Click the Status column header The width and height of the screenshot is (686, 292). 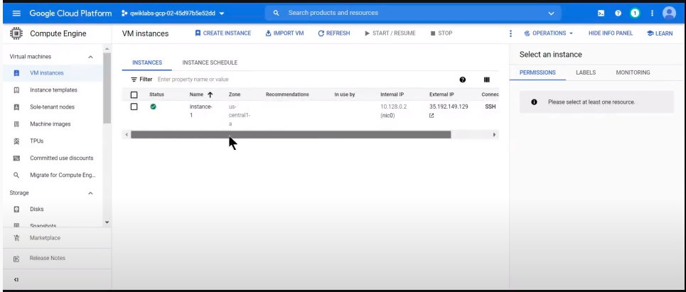point(156,94)
